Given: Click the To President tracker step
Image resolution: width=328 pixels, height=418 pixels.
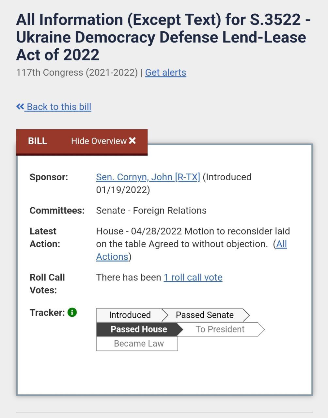Looking at the screenshot, I should 220,329.
